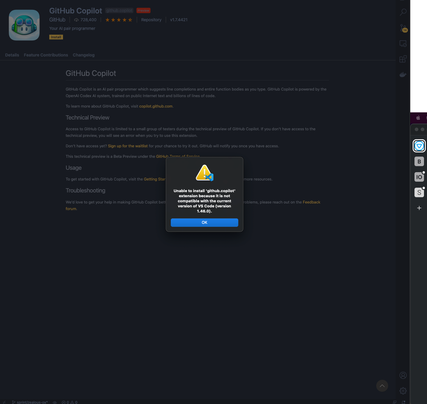
Task: Click remote window icon in status bar
Action: tap(4, 402)
